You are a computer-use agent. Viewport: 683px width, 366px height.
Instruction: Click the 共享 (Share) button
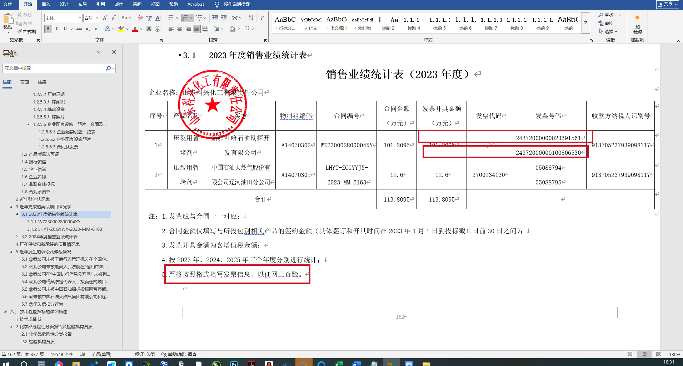(x=667, y=4)
